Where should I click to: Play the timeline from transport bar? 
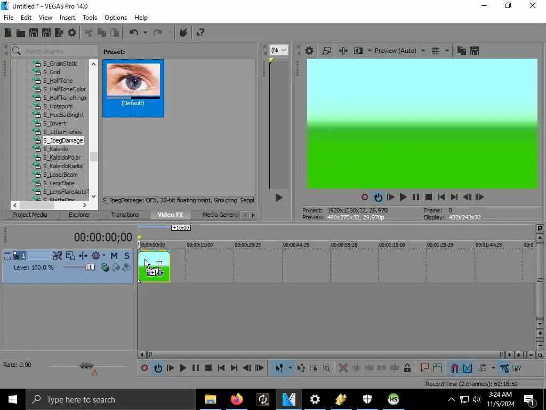click(182, 368)
